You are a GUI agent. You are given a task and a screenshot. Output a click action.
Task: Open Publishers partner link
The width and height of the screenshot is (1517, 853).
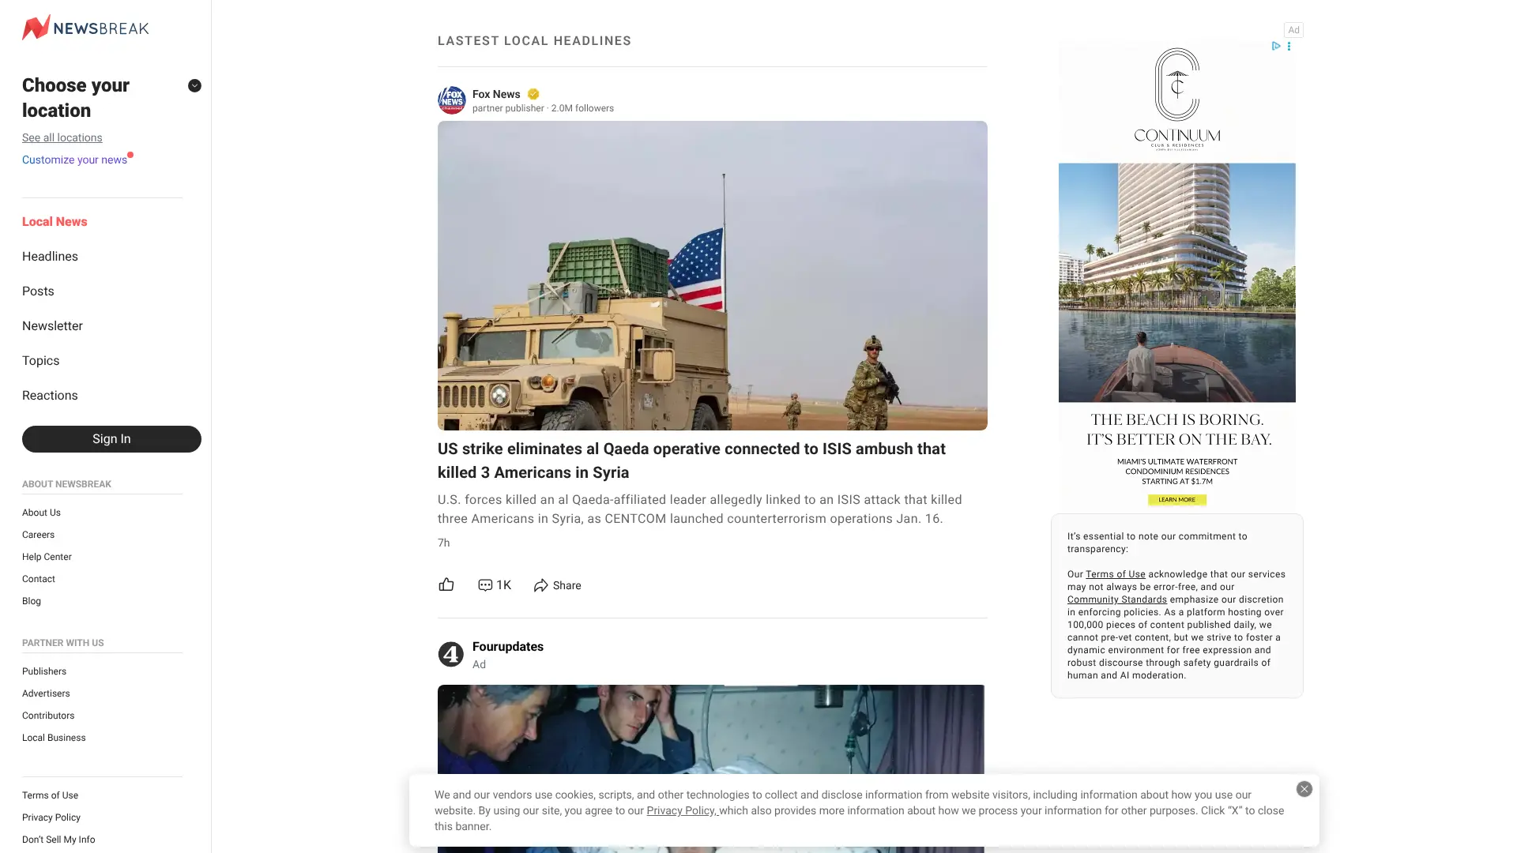[x=44, y=671]
